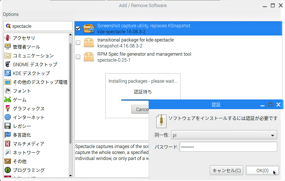Select the 管理者ツール category label
285x181 pixels.
[26, 47]
